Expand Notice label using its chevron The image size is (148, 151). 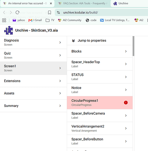(126, 90)
